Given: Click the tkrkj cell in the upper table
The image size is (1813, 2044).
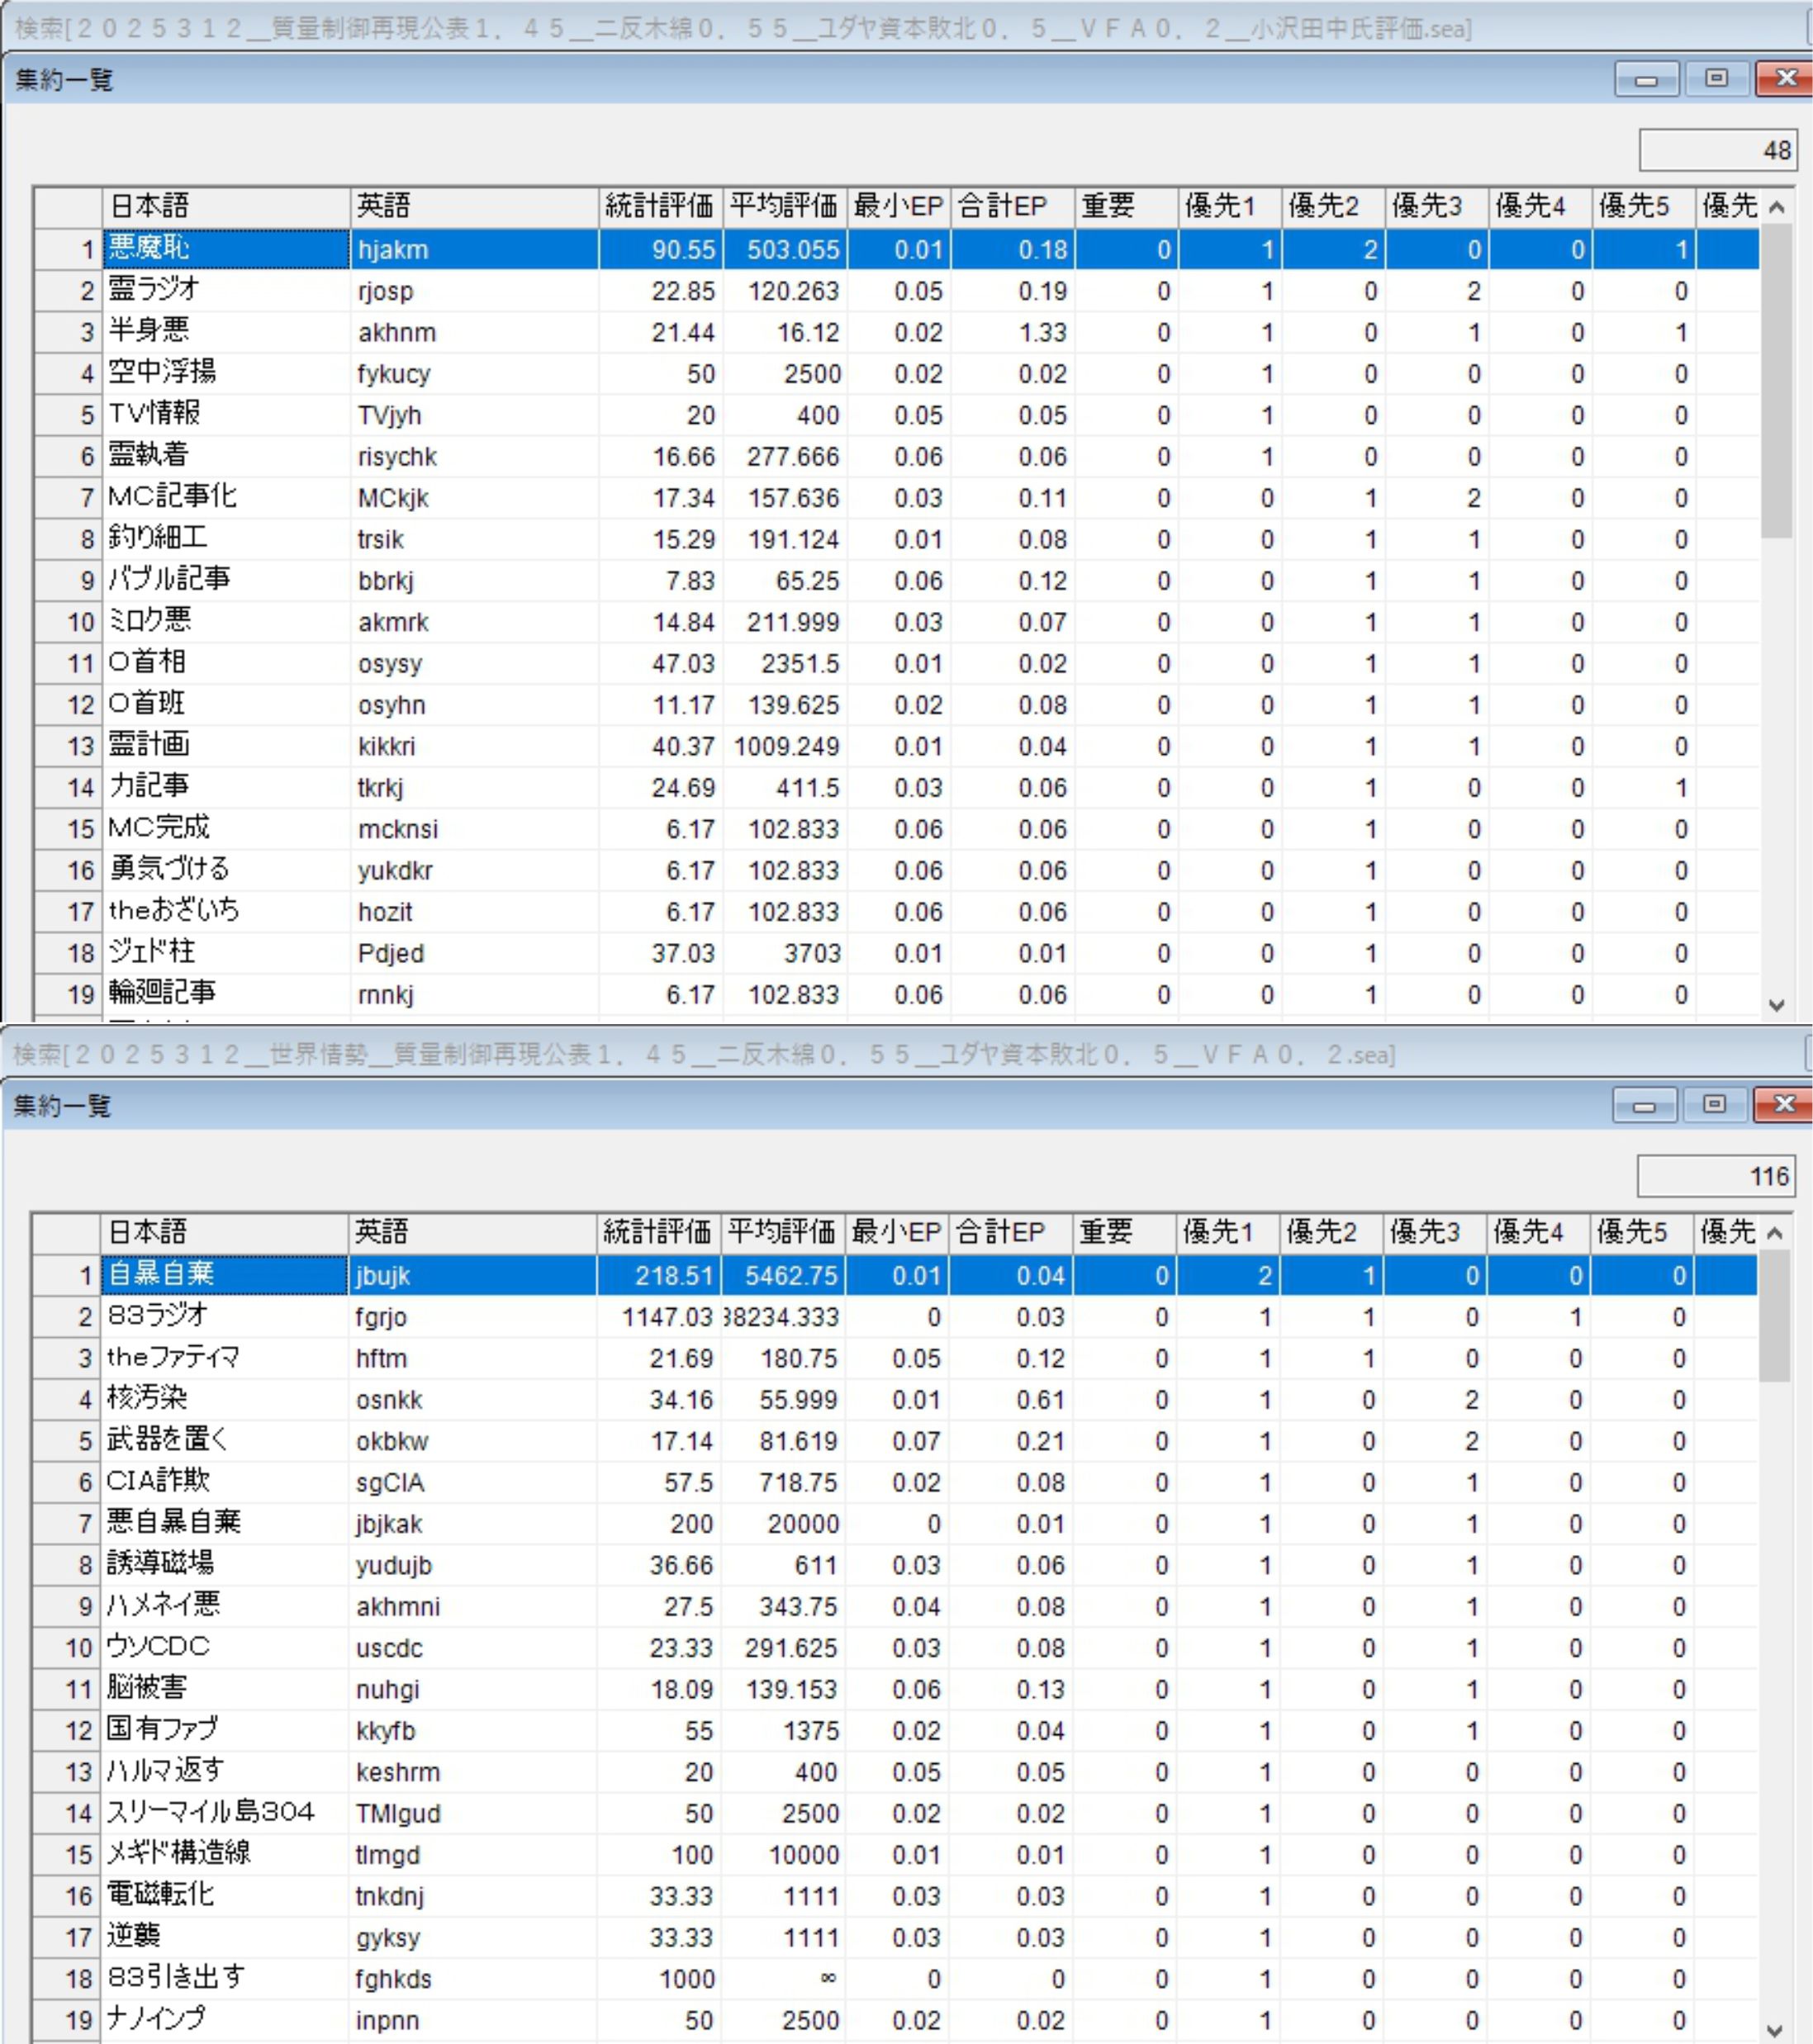Looking at the screenshot, I should 474,788.
